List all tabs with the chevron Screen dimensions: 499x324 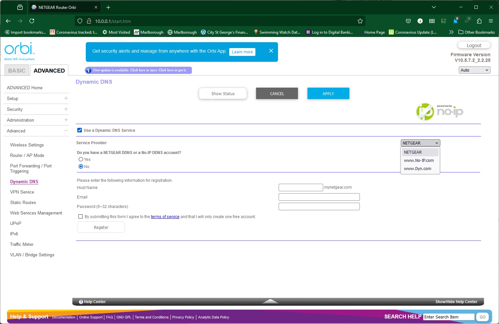(434, 7)
